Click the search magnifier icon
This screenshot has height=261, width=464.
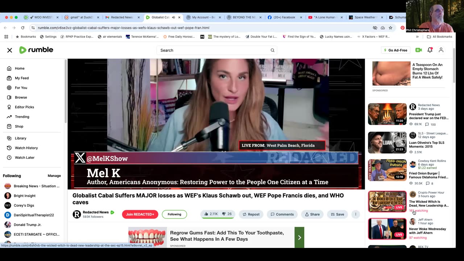[x=273, y=50]
